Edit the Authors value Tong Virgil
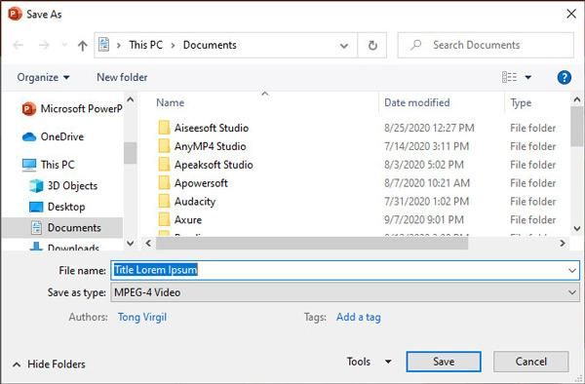 coord(142,318)
